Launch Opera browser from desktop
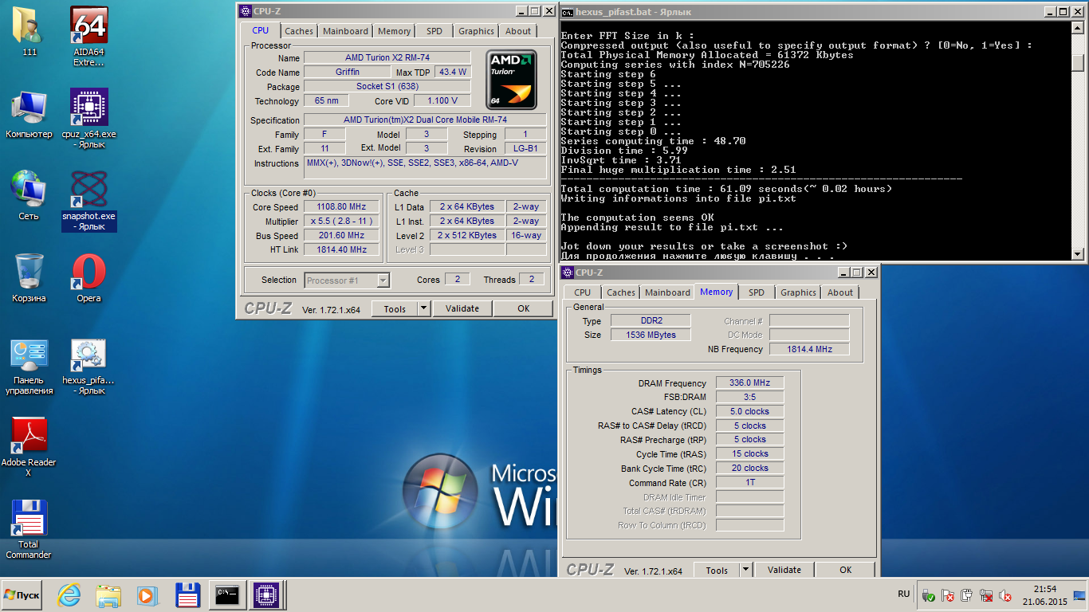The image size is (1089, 612). pyautogui.click(x=89, y=278)
